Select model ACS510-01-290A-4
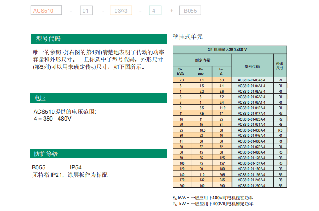 point(252,185)
